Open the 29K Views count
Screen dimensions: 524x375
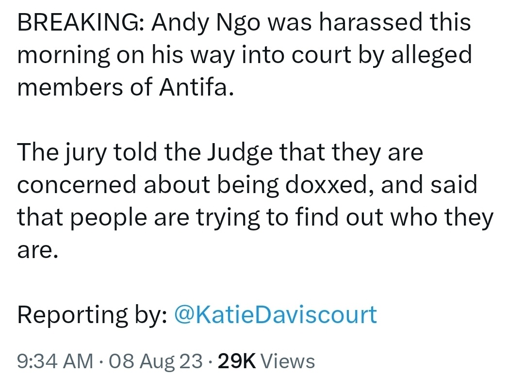click(266, 361)
